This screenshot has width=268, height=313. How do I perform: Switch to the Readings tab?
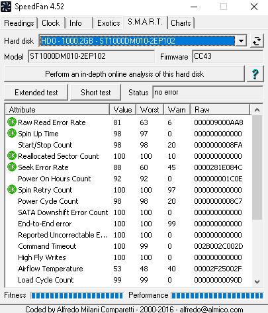coord(19,23)
